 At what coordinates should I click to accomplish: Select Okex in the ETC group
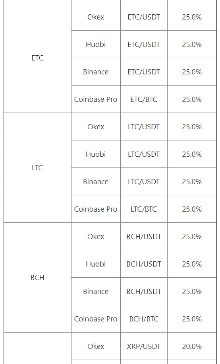(x=96, y=17)
